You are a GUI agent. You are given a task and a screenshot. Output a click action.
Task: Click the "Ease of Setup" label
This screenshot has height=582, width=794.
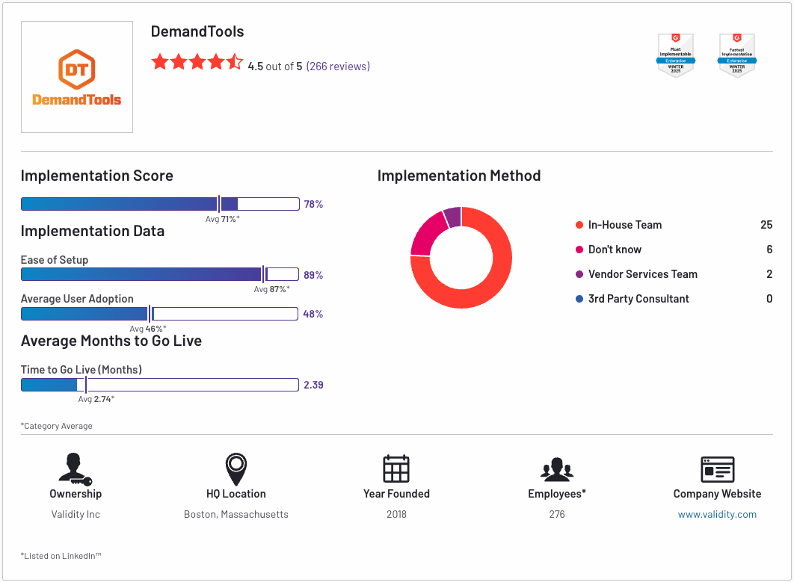[x=55, y=260]
